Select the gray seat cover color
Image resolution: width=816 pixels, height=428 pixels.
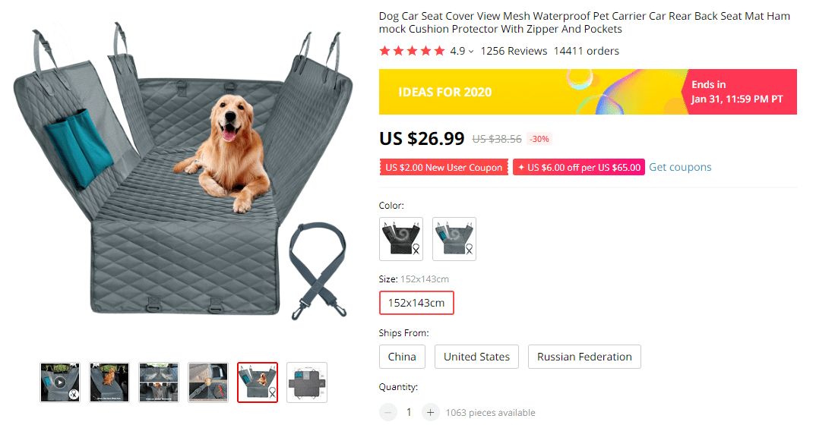[454, 239]
